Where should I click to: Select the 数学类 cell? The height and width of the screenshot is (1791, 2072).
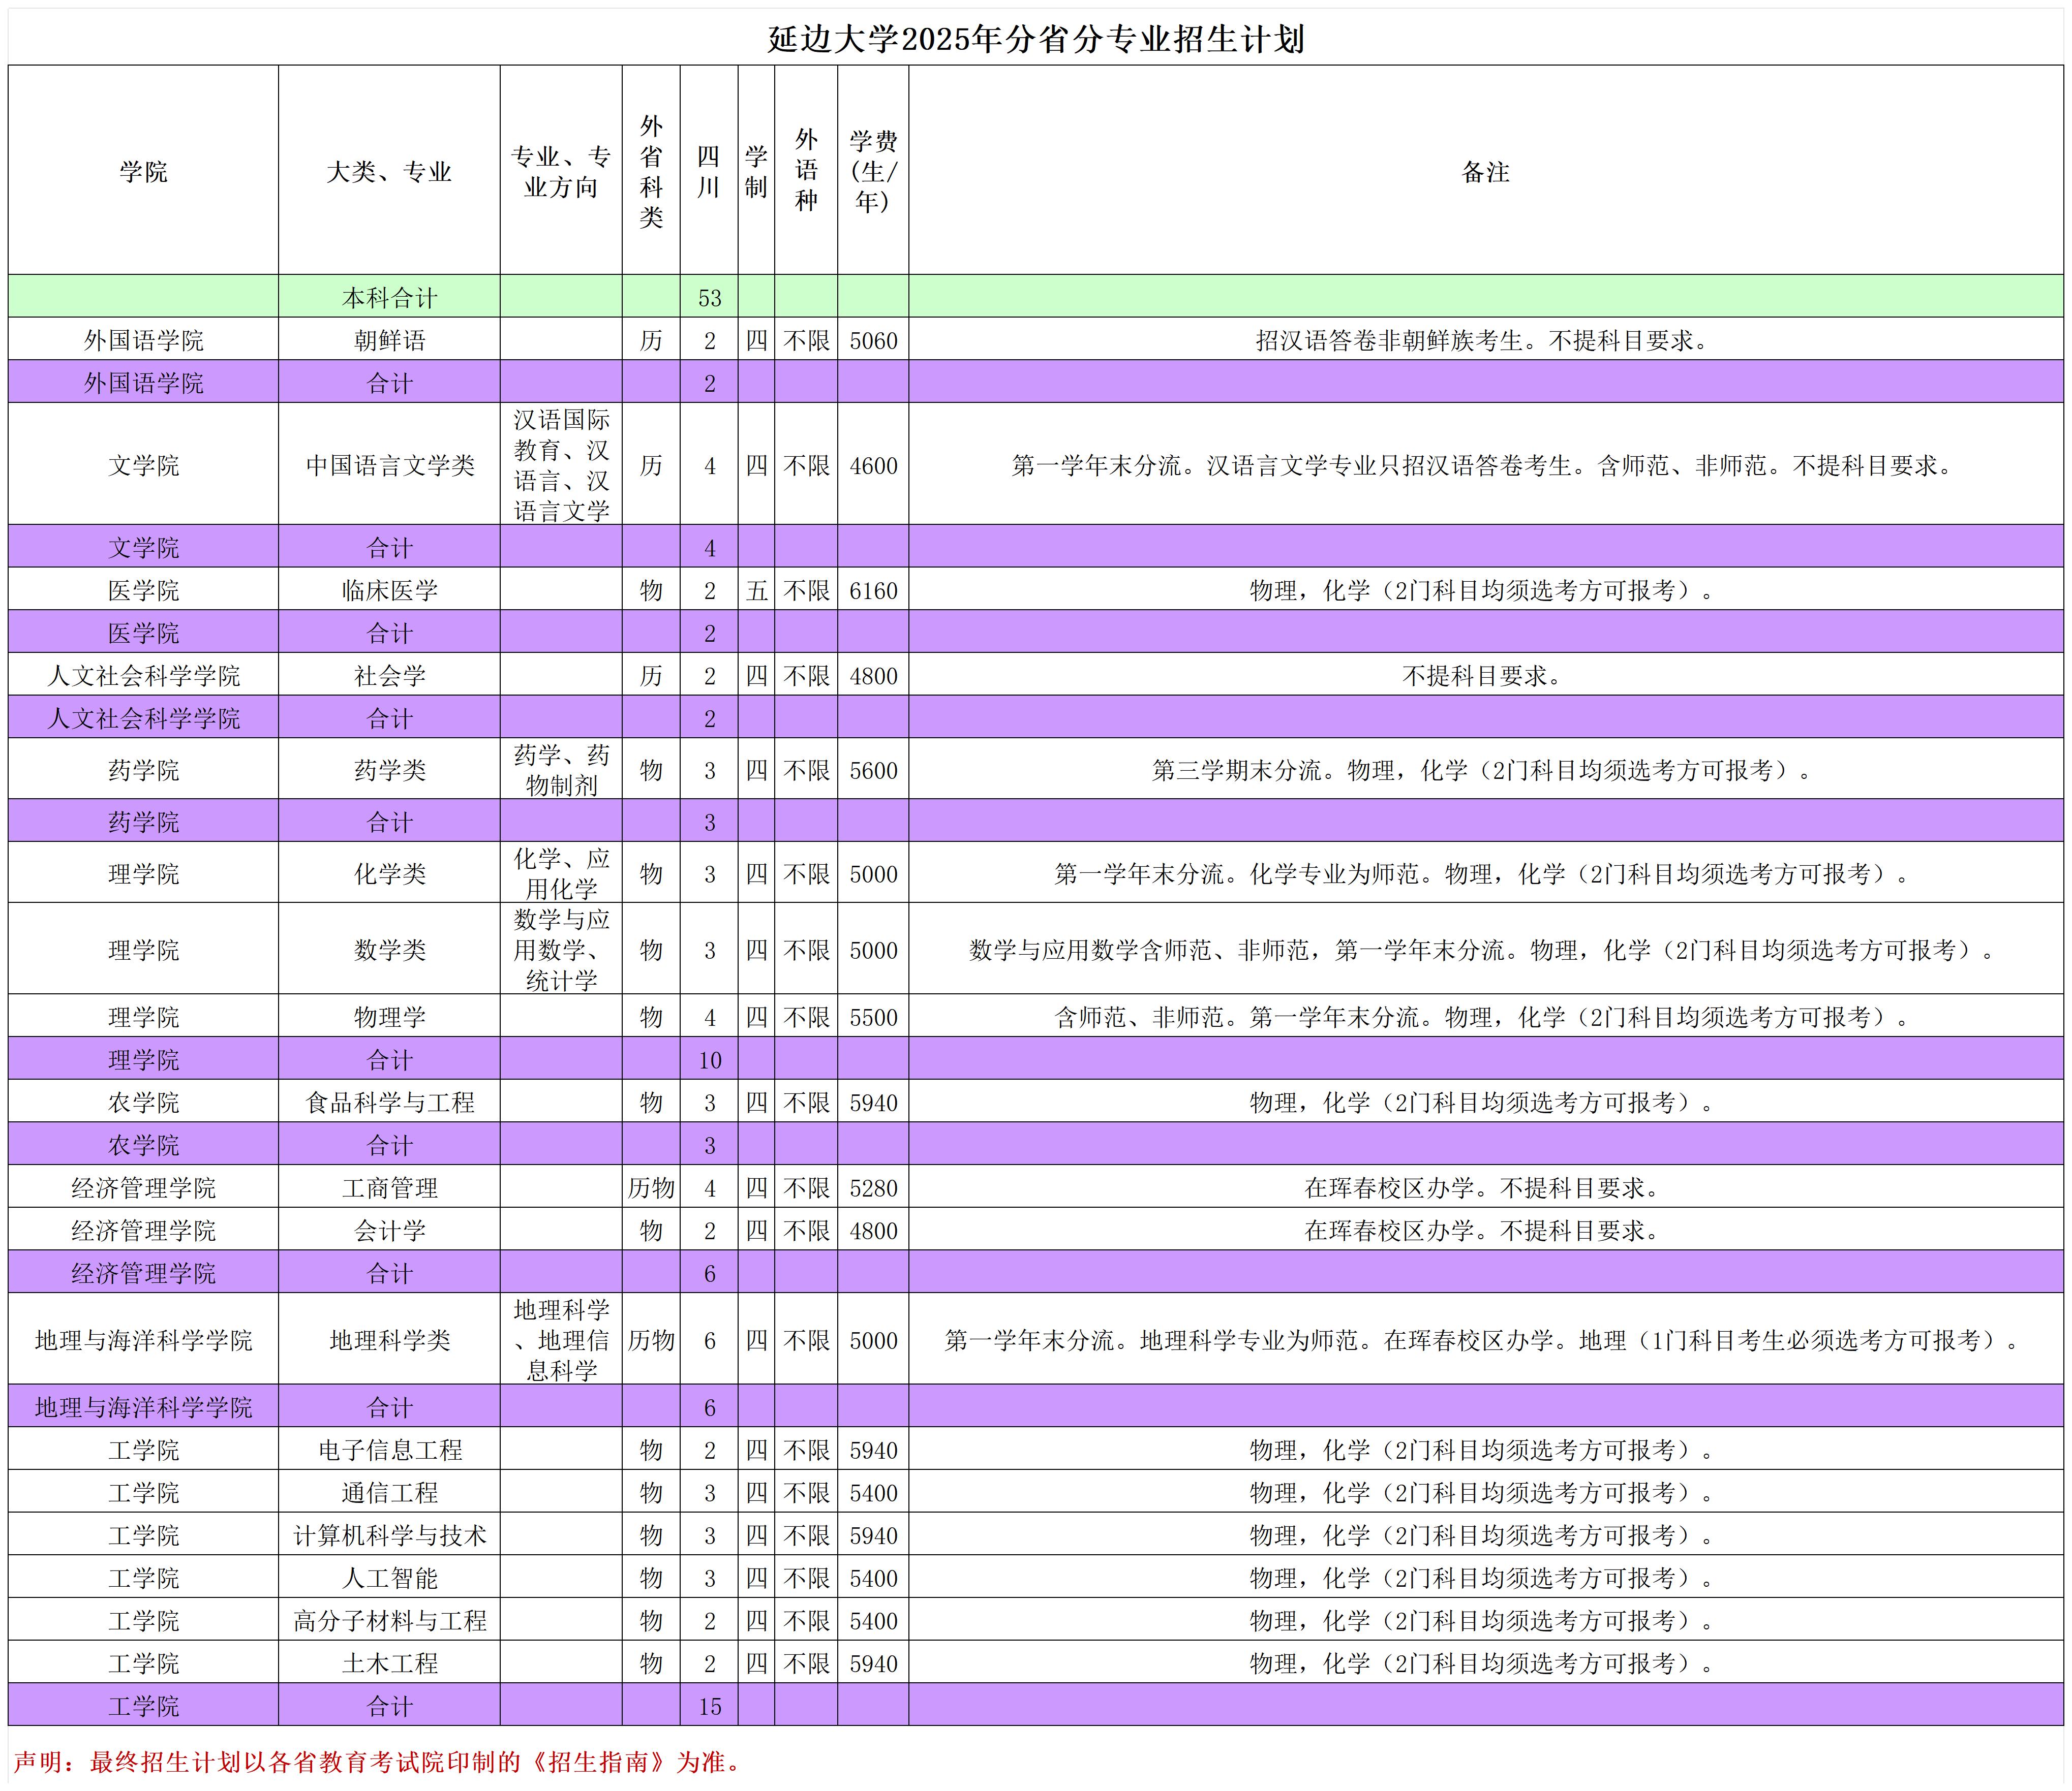point(389,950)
